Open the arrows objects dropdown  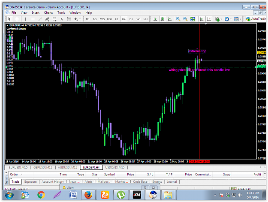pyautogui.click(x=78, y=19)
